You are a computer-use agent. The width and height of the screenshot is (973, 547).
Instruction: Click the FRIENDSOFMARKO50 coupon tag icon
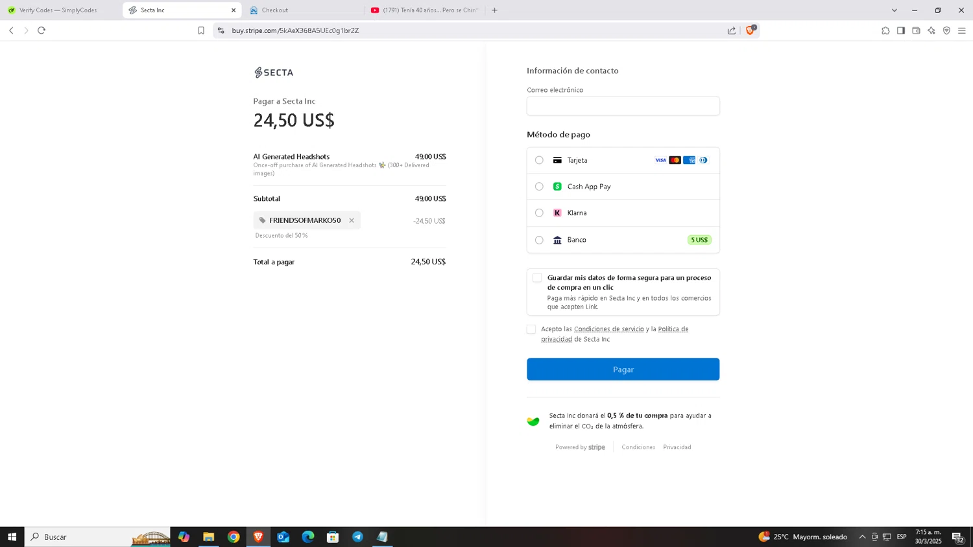pos(263,220)
